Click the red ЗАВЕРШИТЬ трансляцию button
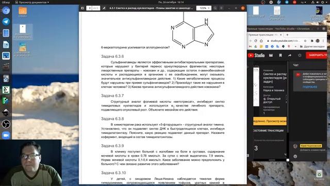The width and height of the screenshot is (330, 186). click(316, 55)
